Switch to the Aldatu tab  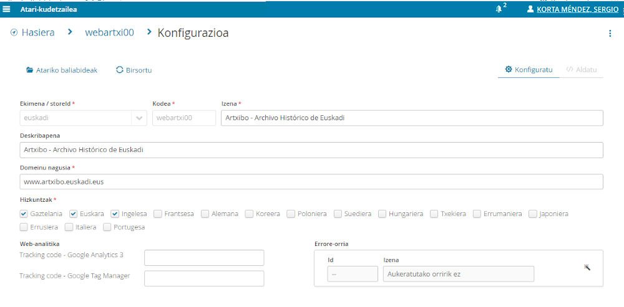pos(582,70)
